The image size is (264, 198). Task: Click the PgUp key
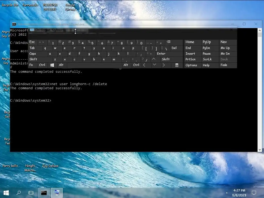click(210, 42)
